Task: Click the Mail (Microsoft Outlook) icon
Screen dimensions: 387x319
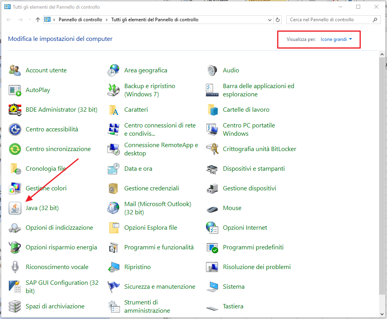Action: [113, 208]
